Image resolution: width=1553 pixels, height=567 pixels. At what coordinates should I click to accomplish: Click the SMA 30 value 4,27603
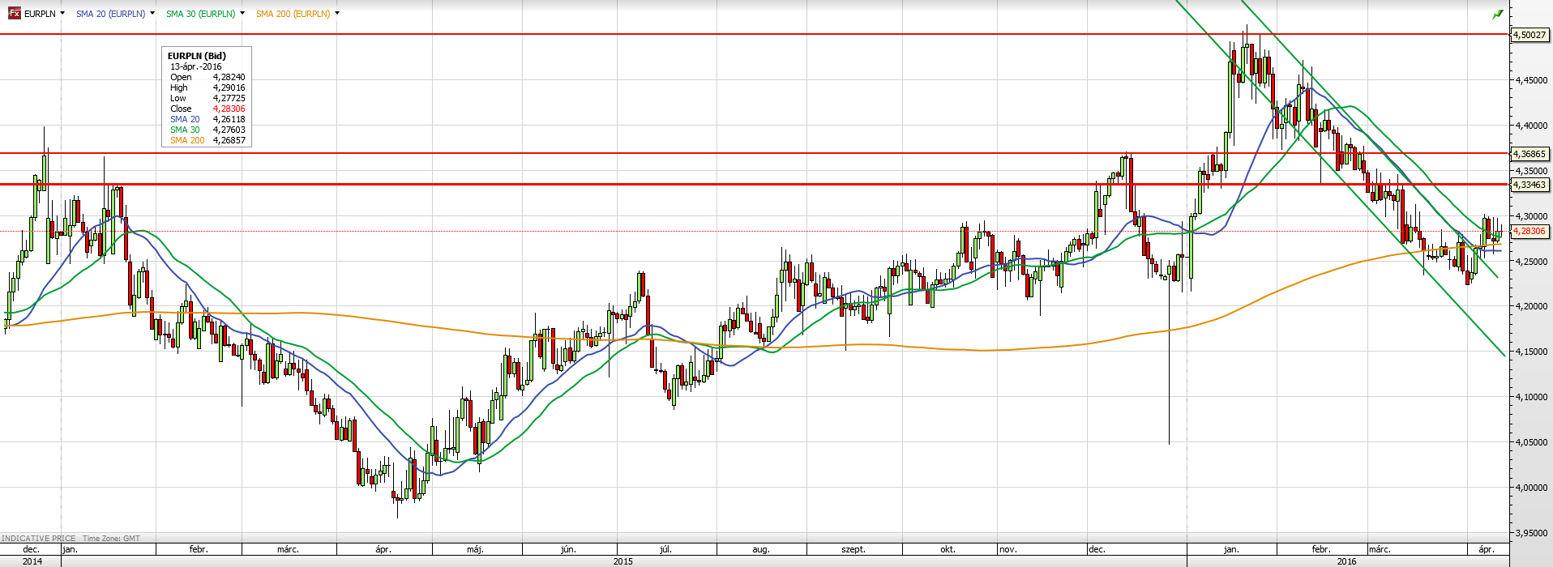point(229,130)
